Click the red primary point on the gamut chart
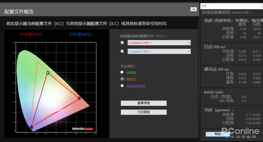The height and width of the screenshot is (142, 263). click(79, 98)
